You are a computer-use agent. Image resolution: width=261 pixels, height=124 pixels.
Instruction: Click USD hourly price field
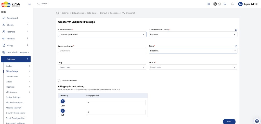(x=115, y=103)
